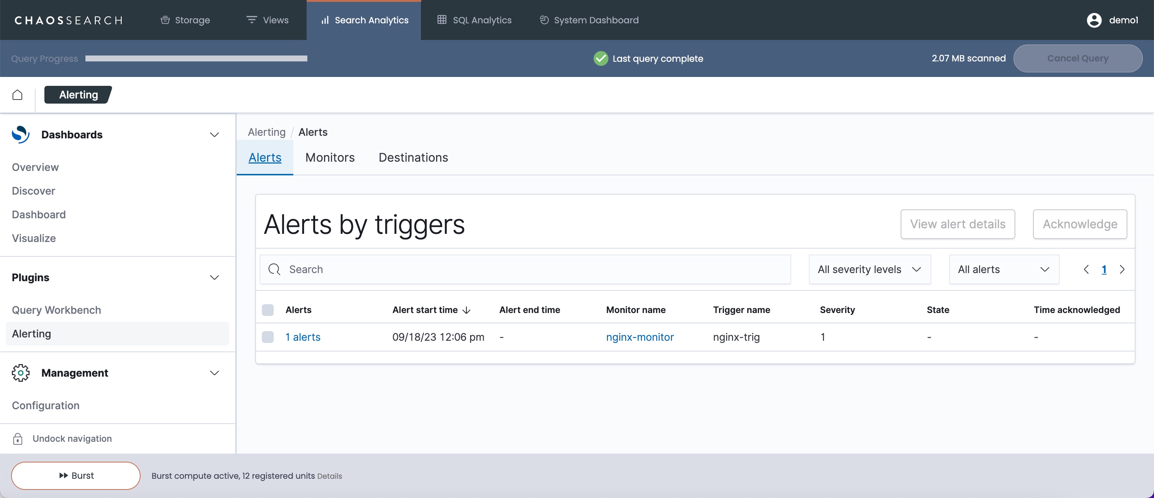Open the All severity levels dropdown
1154x498 pixels.
[869, 269]
